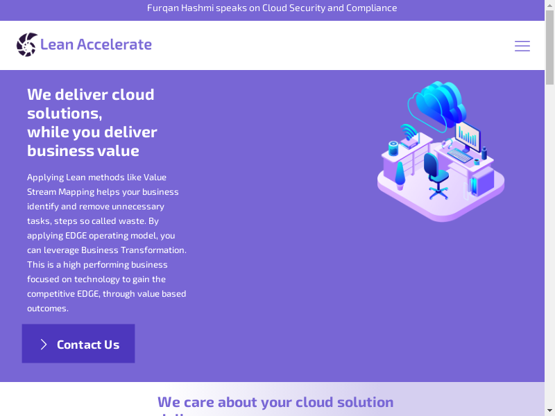The image size is (555, 416).
Task: Click the keyboard on the illustrated desk
Action: coord(459,155)
